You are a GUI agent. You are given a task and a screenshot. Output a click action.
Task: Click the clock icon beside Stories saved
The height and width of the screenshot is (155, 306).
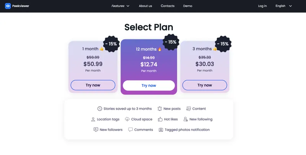(x=100, y=109)
